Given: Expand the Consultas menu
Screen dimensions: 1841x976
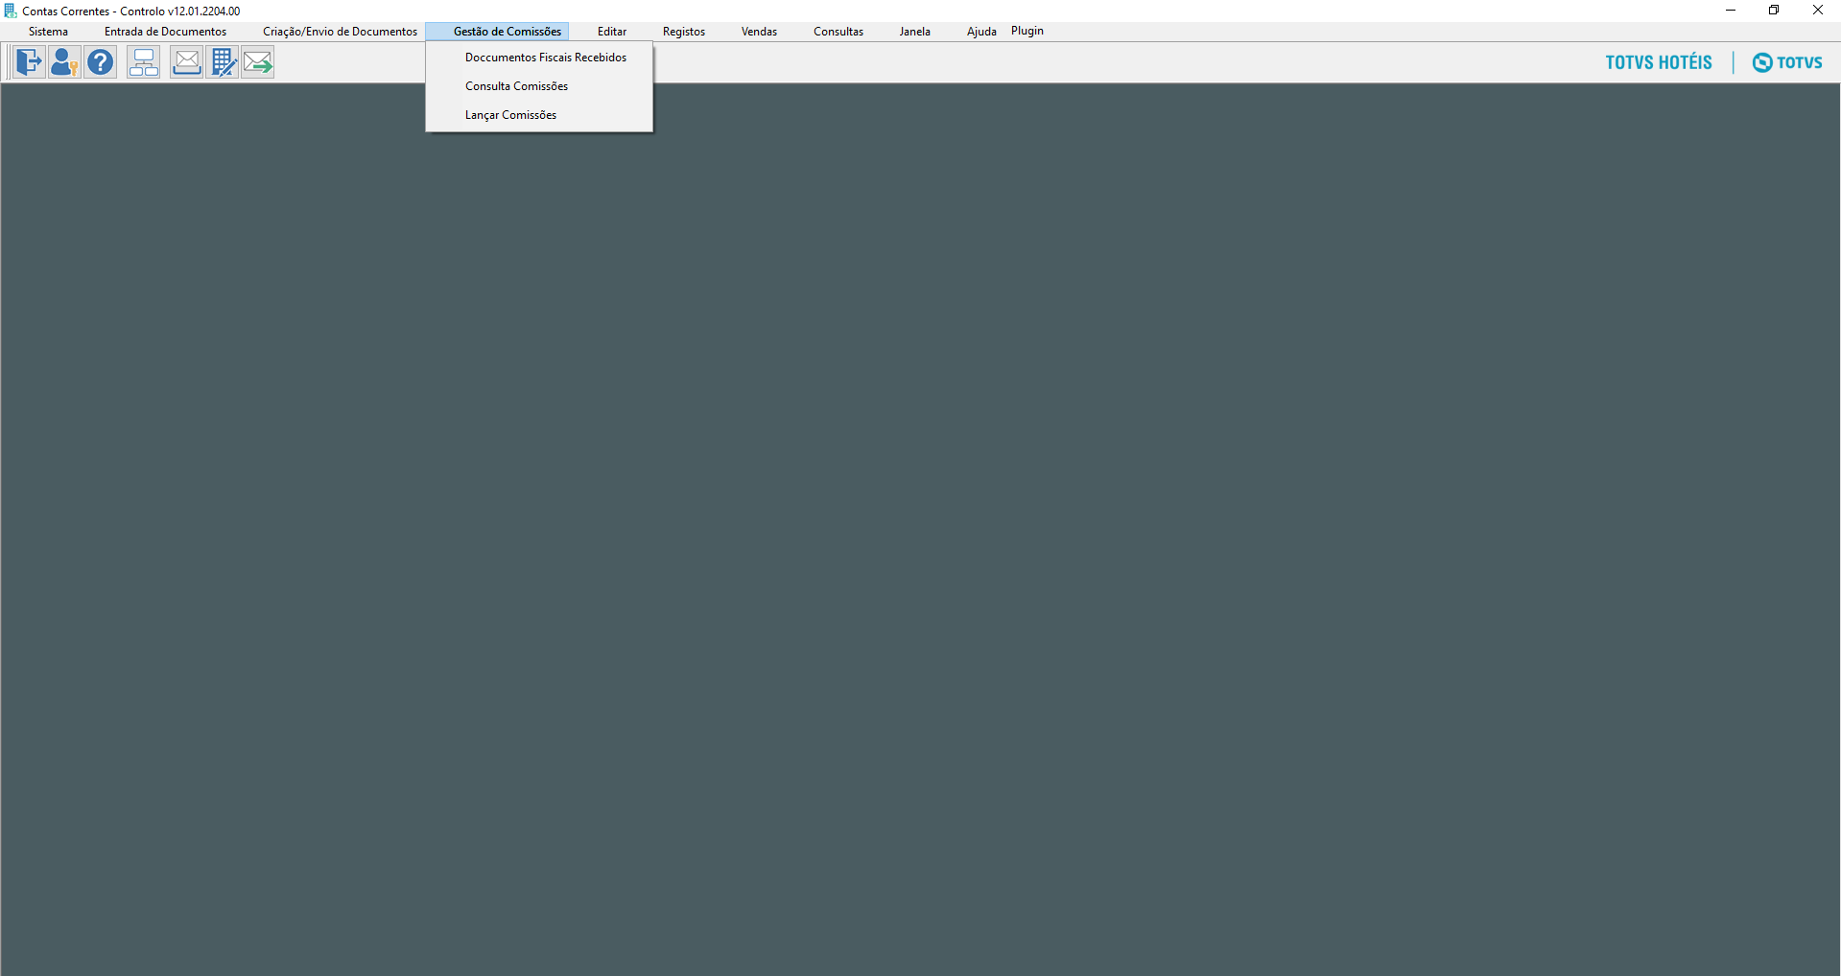Looking at the screenshot, I should click(838, 32).
